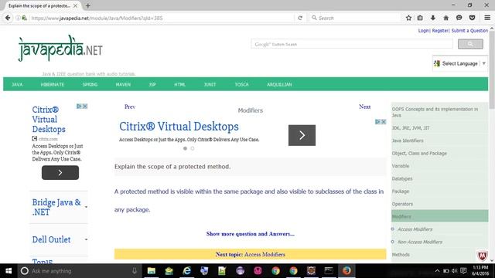The image size is (495, 278).
Task: Open the bookmarks list clipboard icon
Action: click(420, 18)
